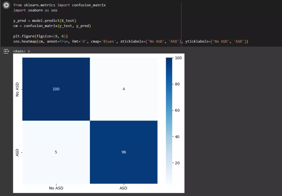Click the No ASD x-axis label

coord(56,188)
